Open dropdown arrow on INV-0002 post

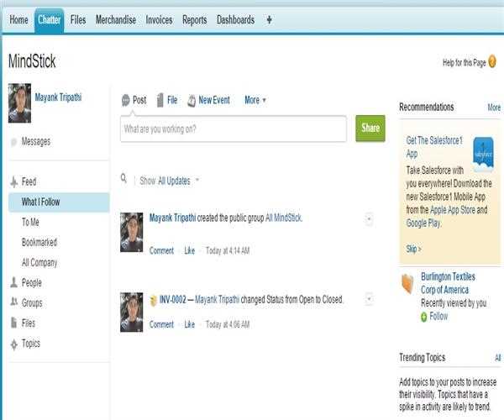pos(370,299)
